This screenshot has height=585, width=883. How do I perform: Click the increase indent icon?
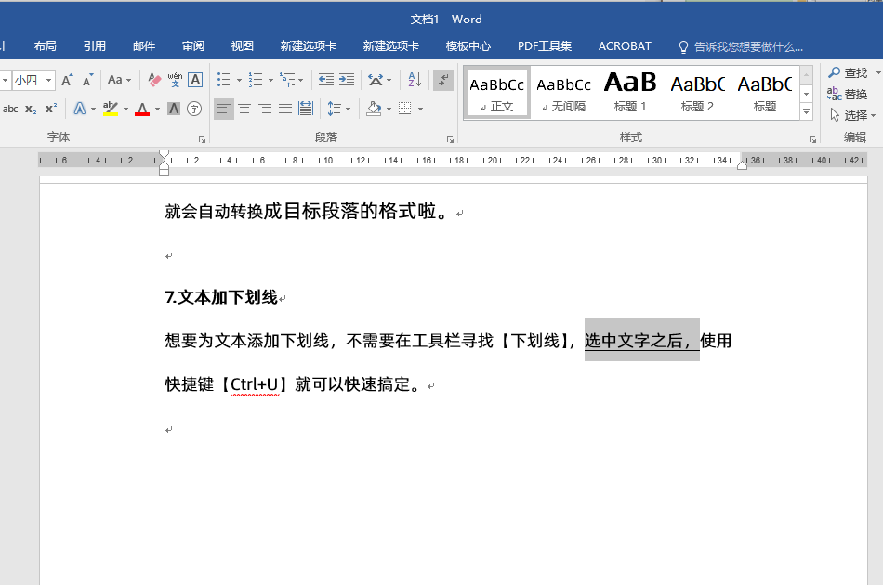[347, 80]
